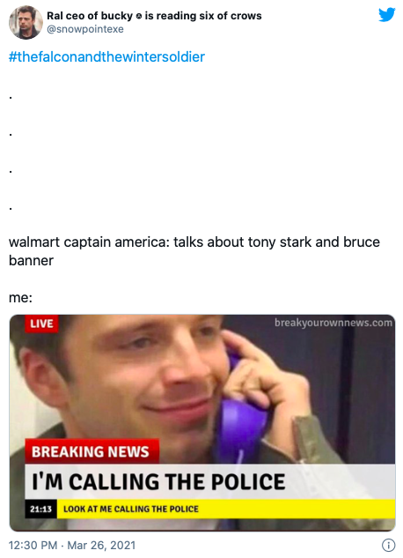The image size is (403, 558).
Task: Click the Twitter bird logo
Action: click(x=386, y=15)
